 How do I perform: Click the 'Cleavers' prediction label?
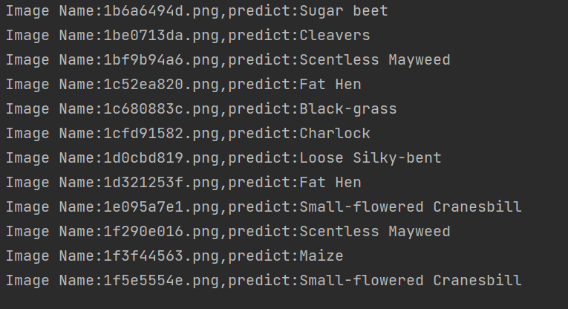335,36
